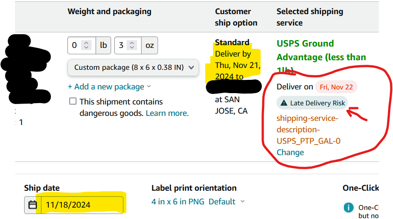Expand Add a new package menu
Viewport: 393px width, 219px height.
(109, 87)
